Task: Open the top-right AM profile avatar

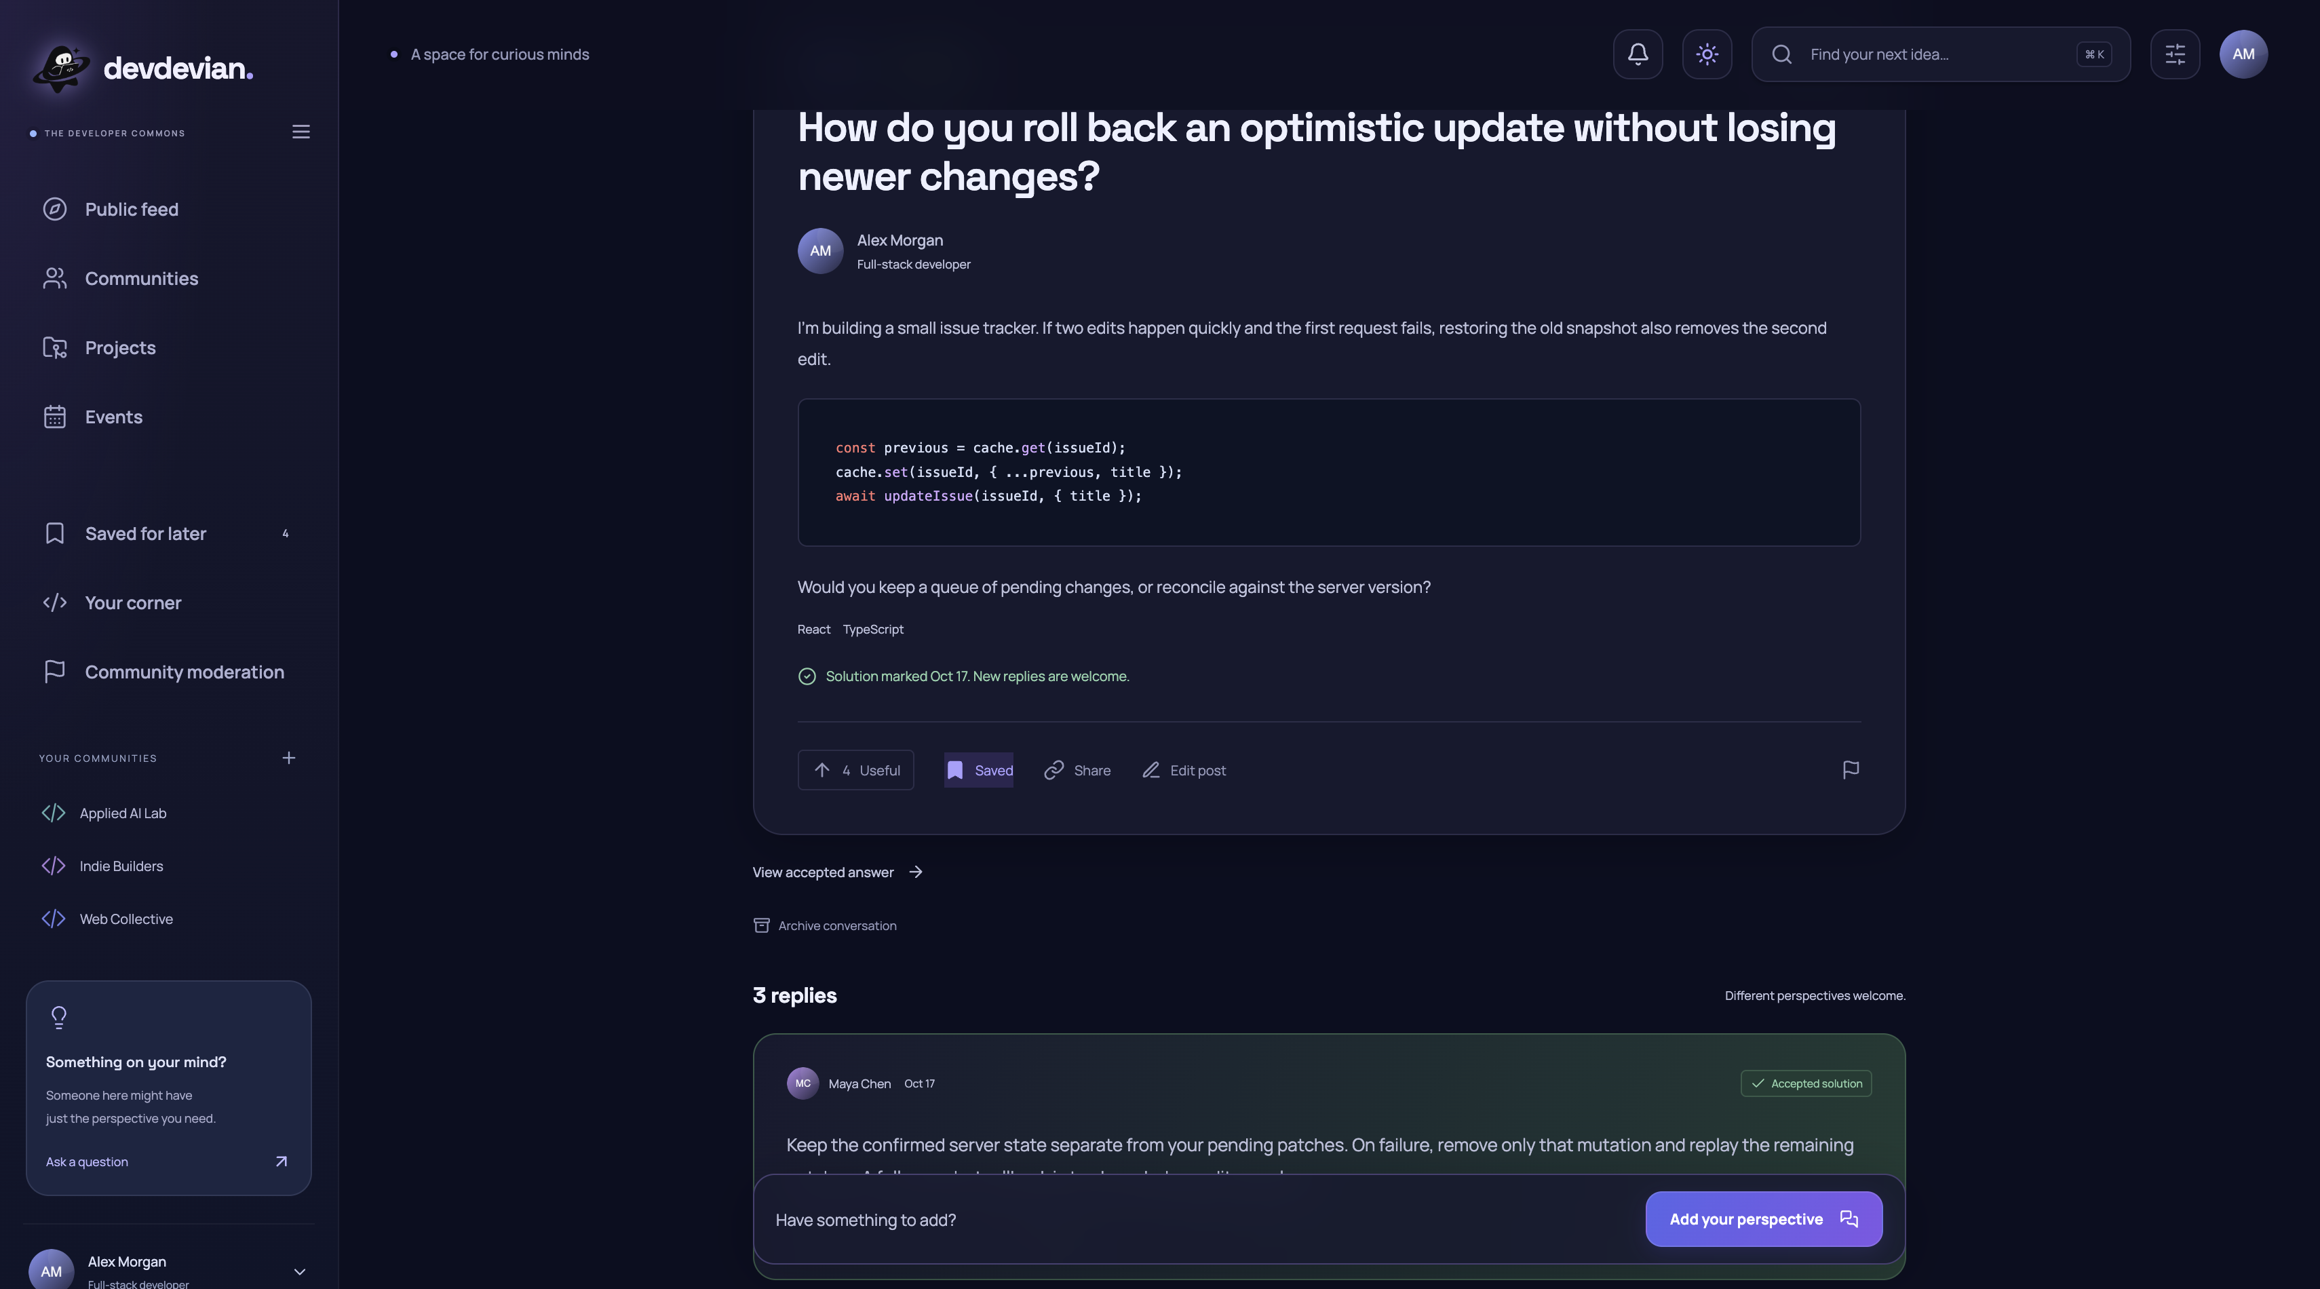Action: click(x=2243, y=54)
